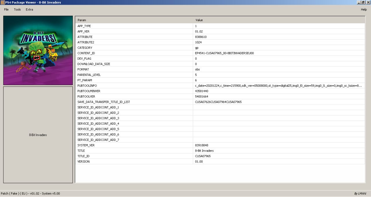Open the File menu
371x197 pixels.
(x=6, y=10)
